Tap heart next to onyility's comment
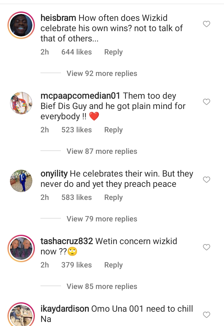Screen dimensions: 224x326 pyautogui.click(x=206, y=179)
